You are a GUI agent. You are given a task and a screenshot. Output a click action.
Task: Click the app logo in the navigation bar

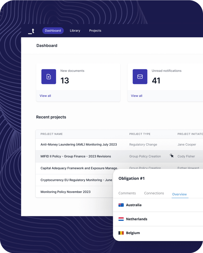31,31
